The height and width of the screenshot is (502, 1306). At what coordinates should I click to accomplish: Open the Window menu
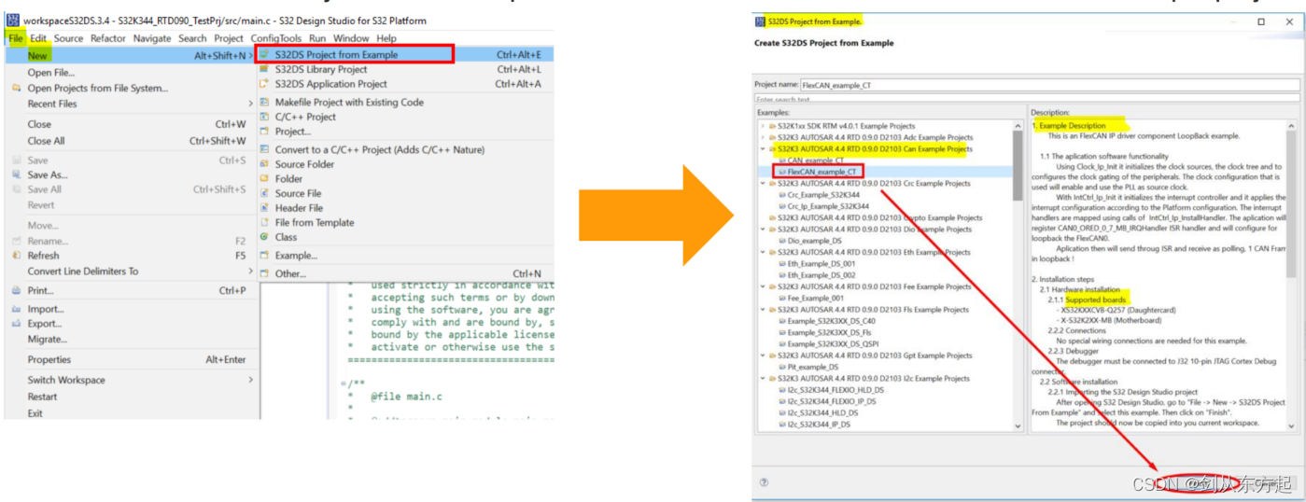[351, 38]
